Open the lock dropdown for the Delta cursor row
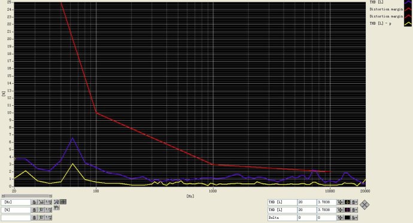Screen dimensions: 413x223 [x=355, y=218]
